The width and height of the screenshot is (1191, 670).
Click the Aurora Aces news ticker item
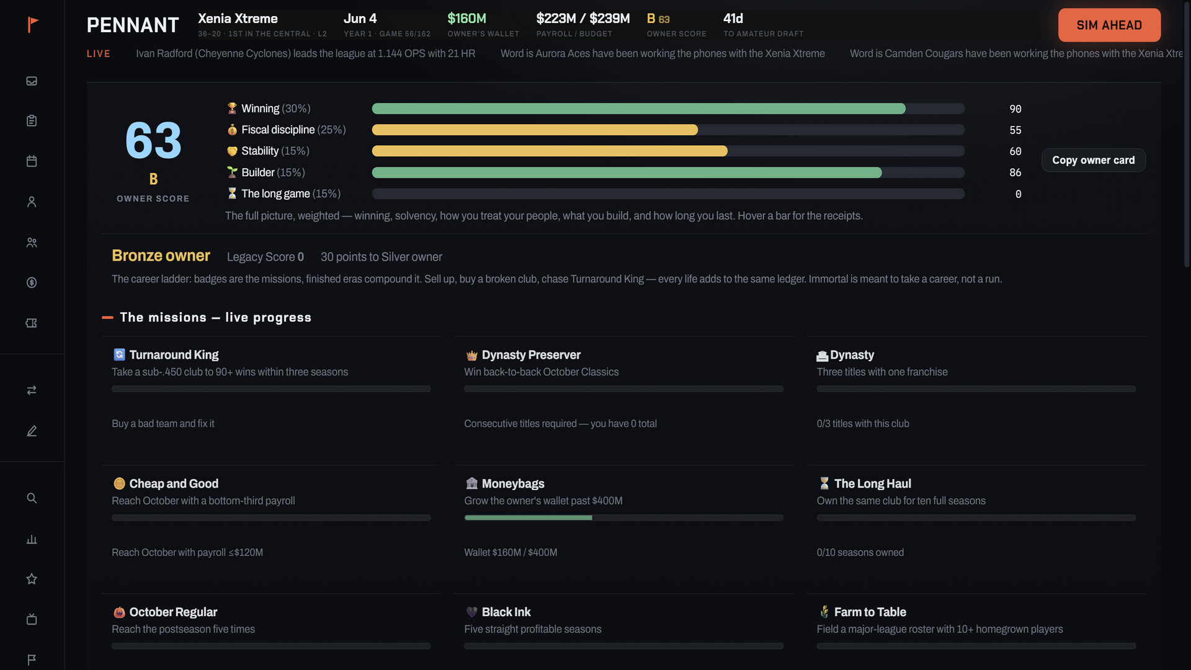coord(662,53)
